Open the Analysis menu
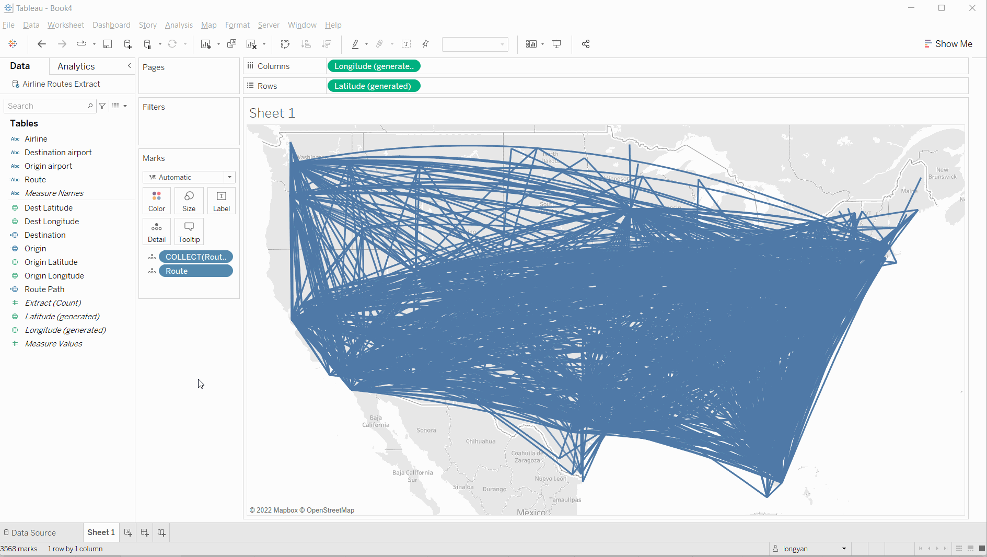The height and width of the screenshot is (557, 987). coord(179,25)
